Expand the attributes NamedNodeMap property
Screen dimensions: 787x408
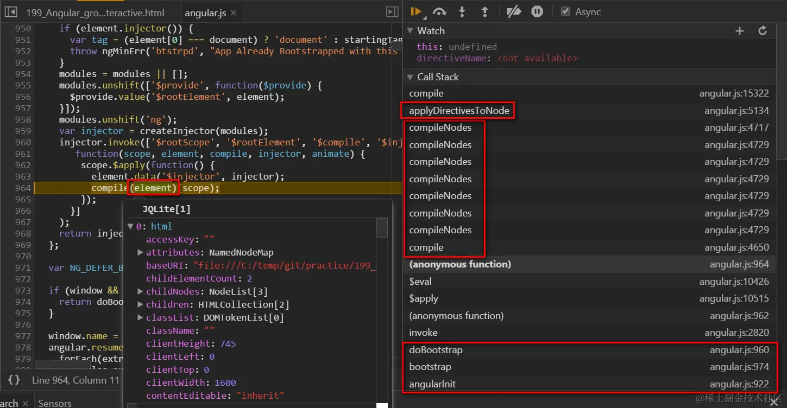[140, 252]
